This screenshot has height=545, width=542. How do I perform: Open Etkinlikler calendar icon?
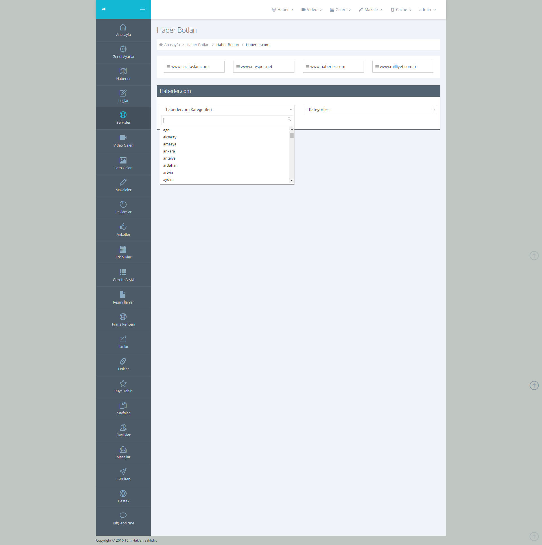click(x=123, y=249)
